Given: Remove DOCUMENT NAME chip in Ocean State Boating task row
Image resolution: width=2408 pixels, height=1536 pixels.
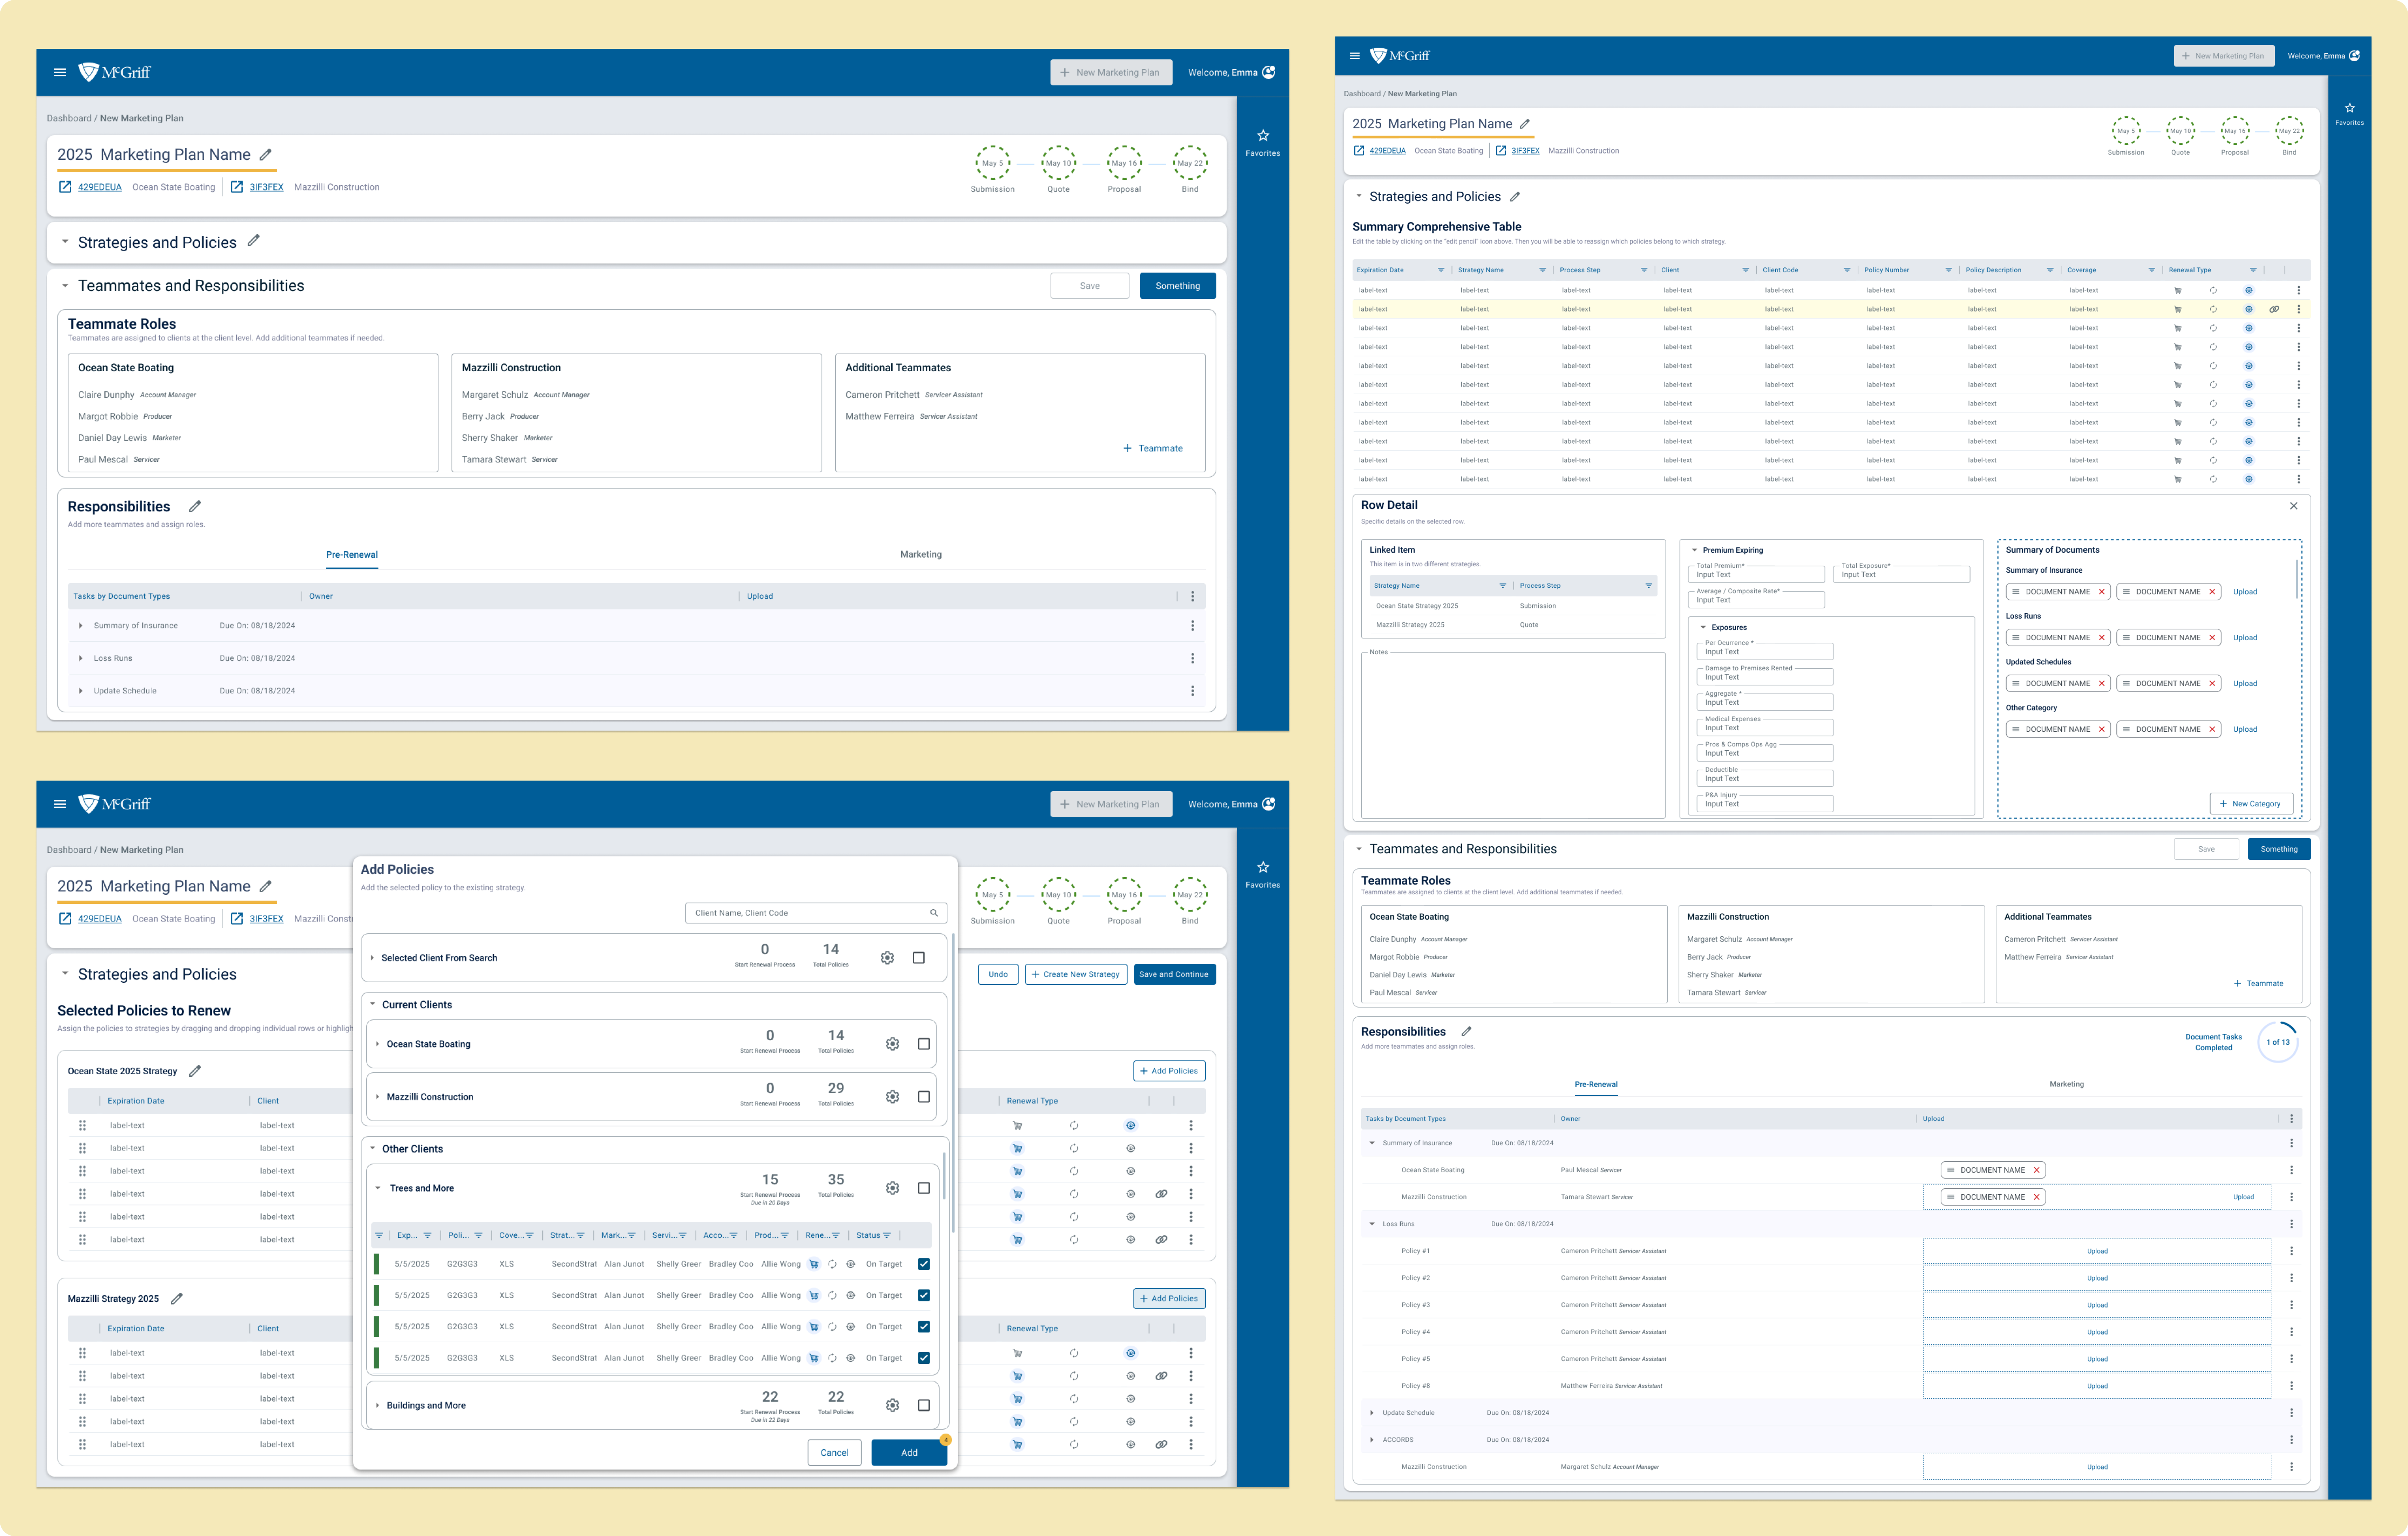Looking at the screenshot, I should (2036, 1170).
